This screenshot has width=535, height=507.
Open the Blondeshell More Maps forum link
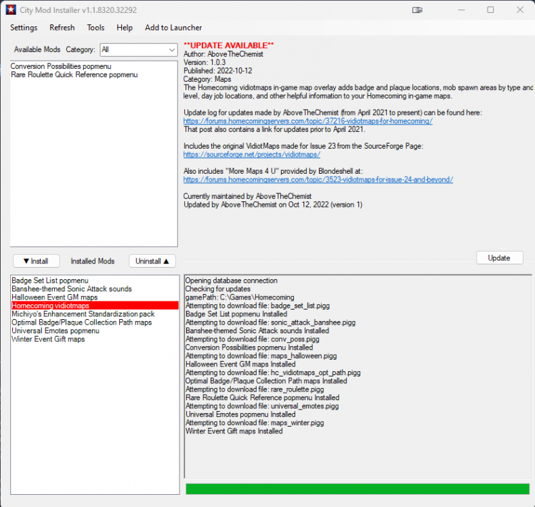pyautogui.click(x=318, y=179)
